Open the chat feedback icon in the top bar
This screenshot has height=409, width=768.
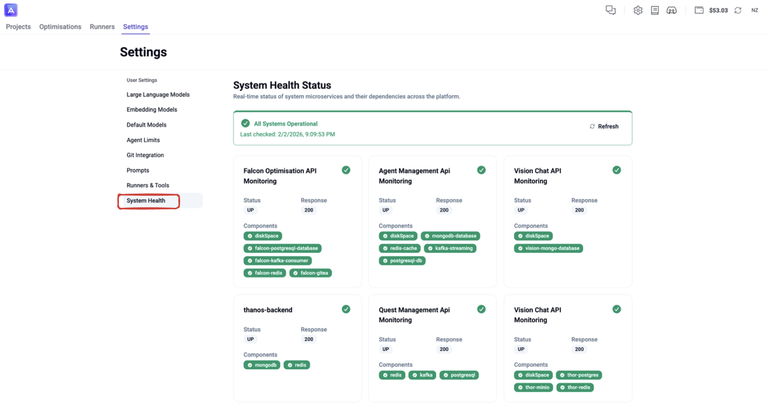[x=610, y=10]
